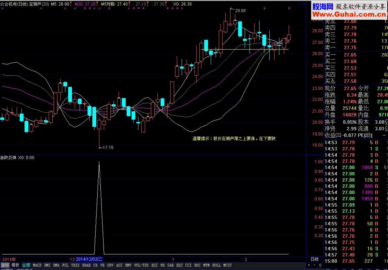
Task: Activate the ROC indicator
Action: [198, 265]
